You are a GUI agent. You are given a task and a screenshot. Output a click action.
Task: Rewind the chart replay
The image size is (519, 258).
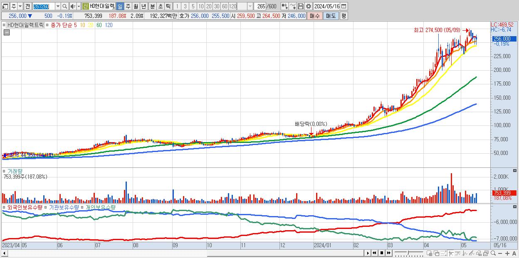pos(374,253)
